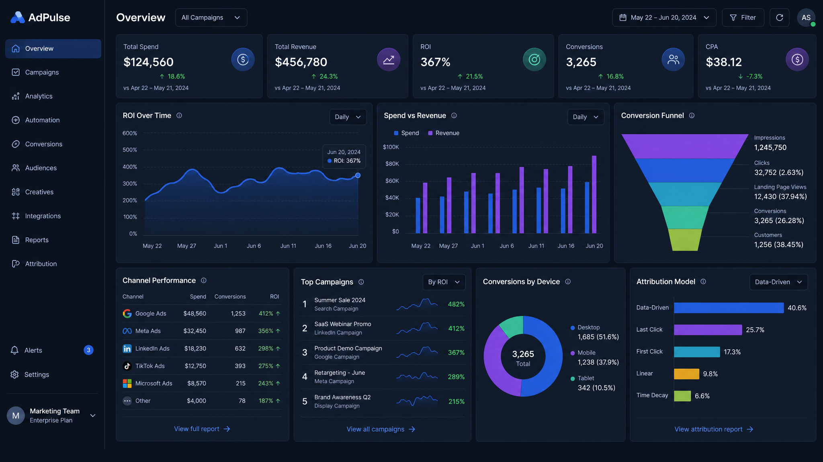Image resolution: width=823 pixels, height=462 pixels.
Task: Click the TikTok Ads logo icon
Action: 127,366
